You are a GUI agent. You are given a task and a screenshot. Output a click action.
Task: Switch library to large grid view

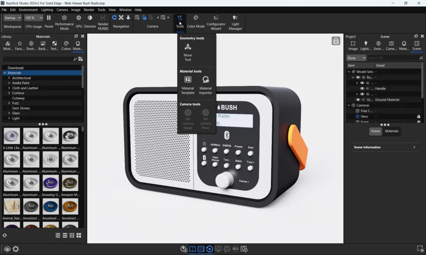point(79,235)
